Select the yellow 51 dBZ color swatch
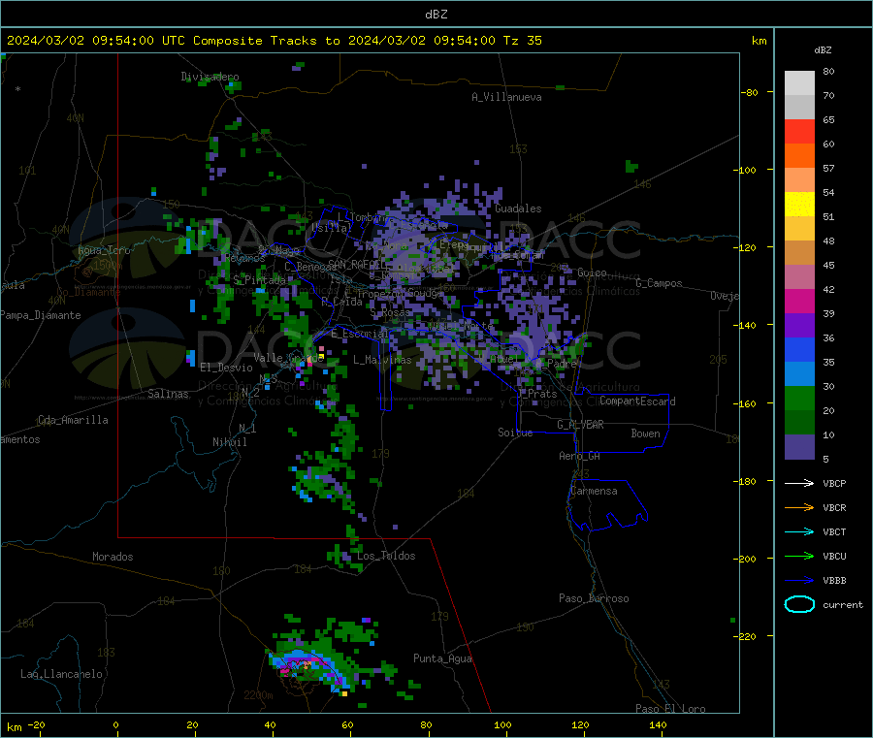Image resolution: width=873 pixels, height=738 pixels. (799, 205)
